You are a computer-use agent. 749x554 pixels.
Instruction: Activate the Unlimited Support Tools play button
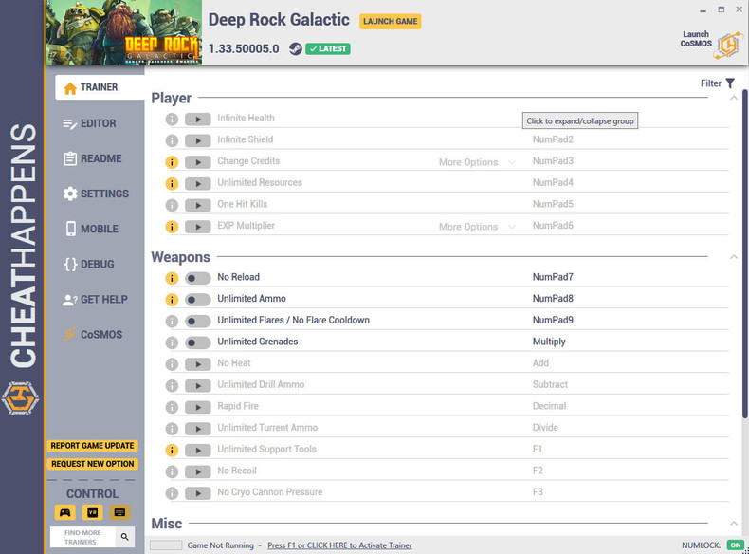pyautogui.click(x=198, y=451)
